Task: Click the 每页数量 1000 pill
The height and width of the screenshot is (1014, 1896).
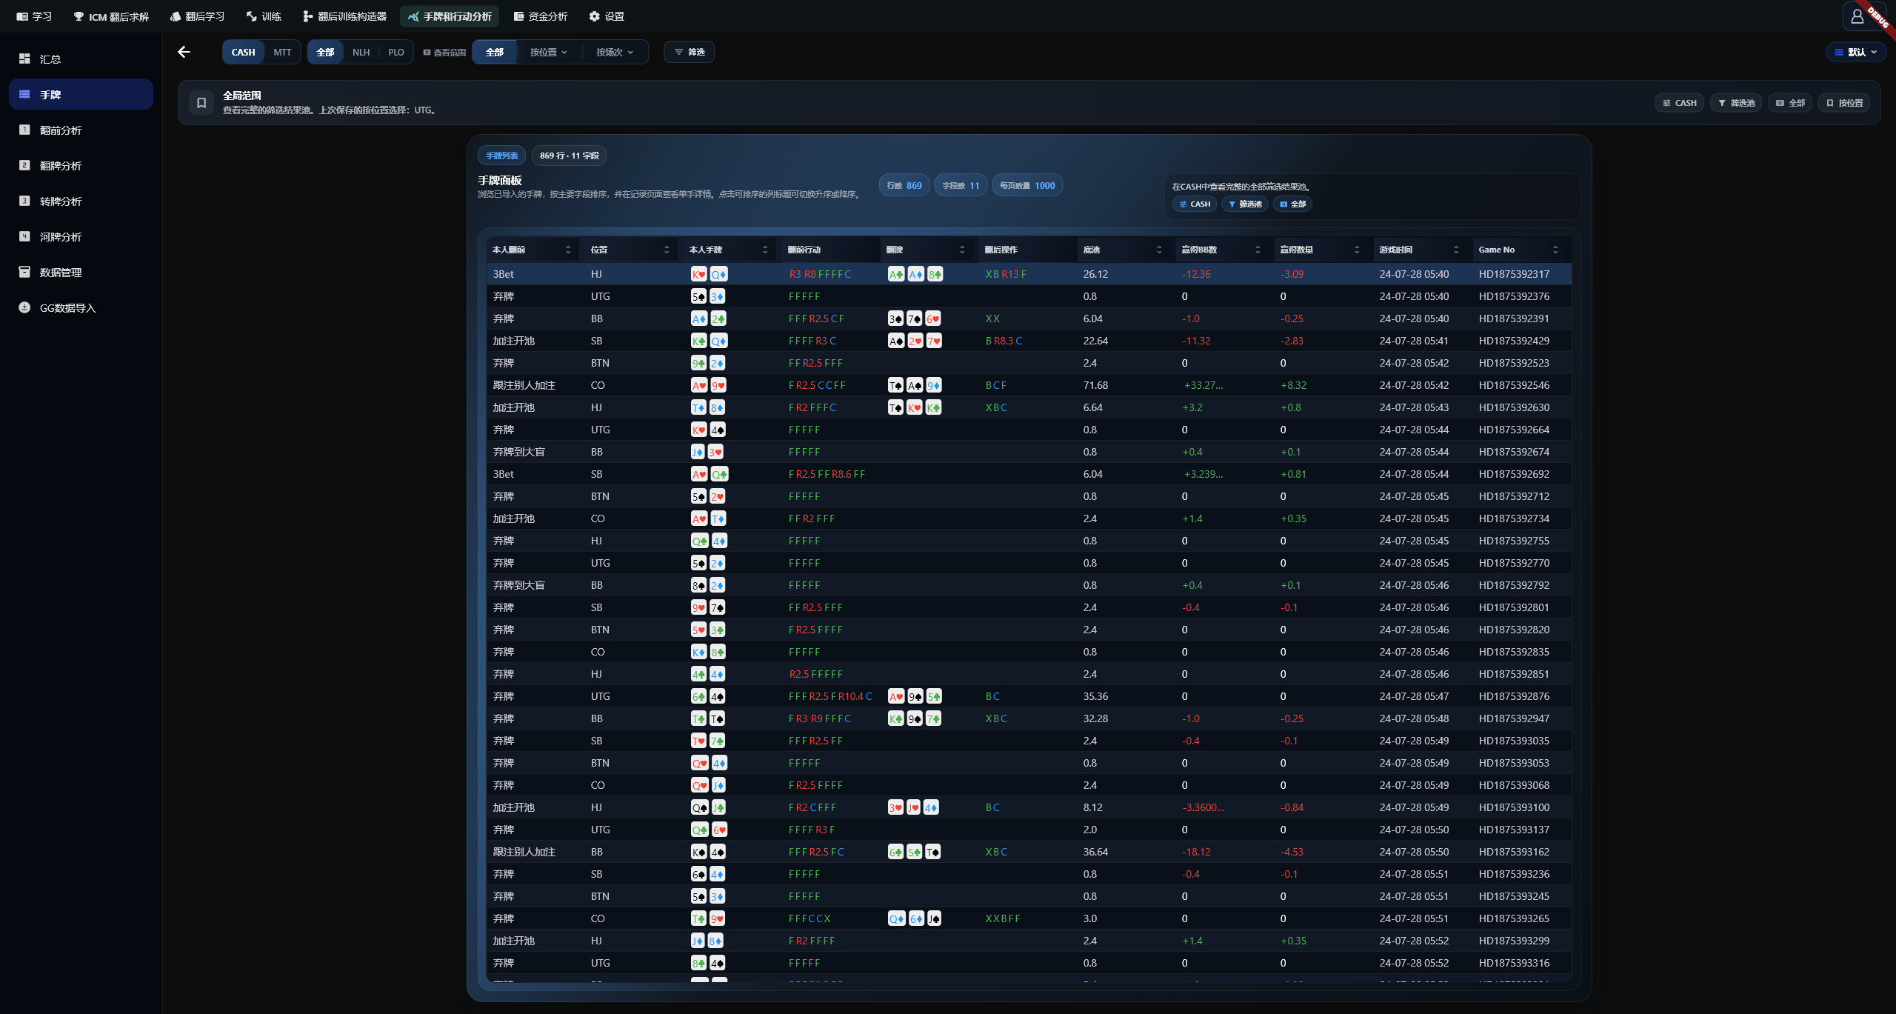Action: tap(1027, 185)
